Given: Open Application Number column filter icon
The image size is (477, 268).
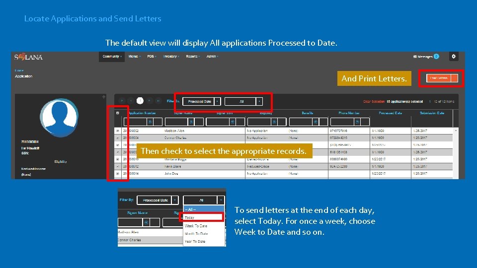Looking at the screenshot, I should [150, 122].
